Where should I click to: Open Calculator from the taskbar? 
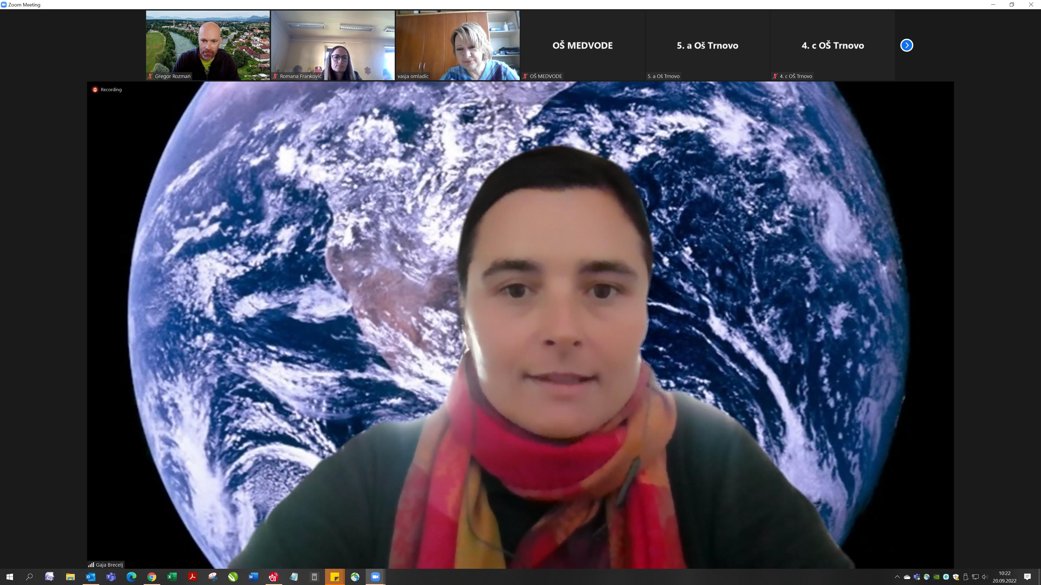click(x=314, y=577)
